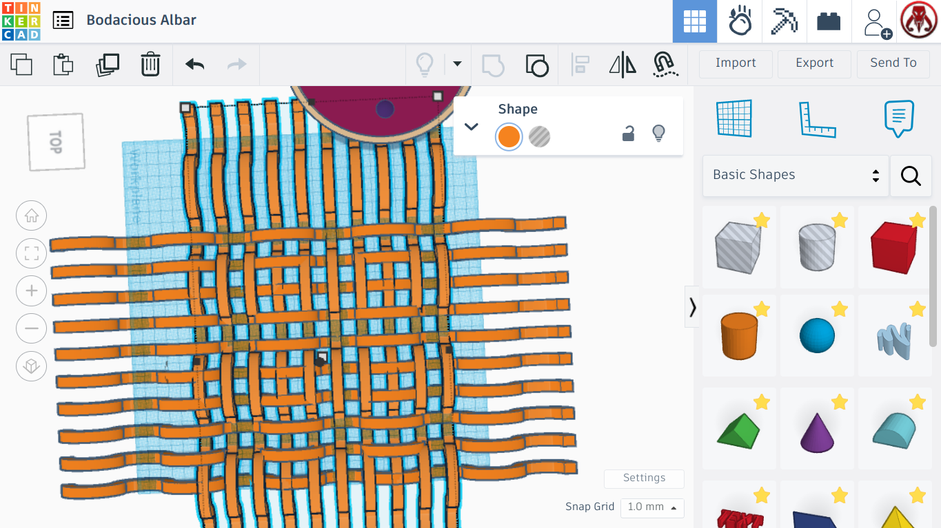Click the design name Bodacious Albar
This screenshot has height=528, width=941.
[x=141, y=20]
